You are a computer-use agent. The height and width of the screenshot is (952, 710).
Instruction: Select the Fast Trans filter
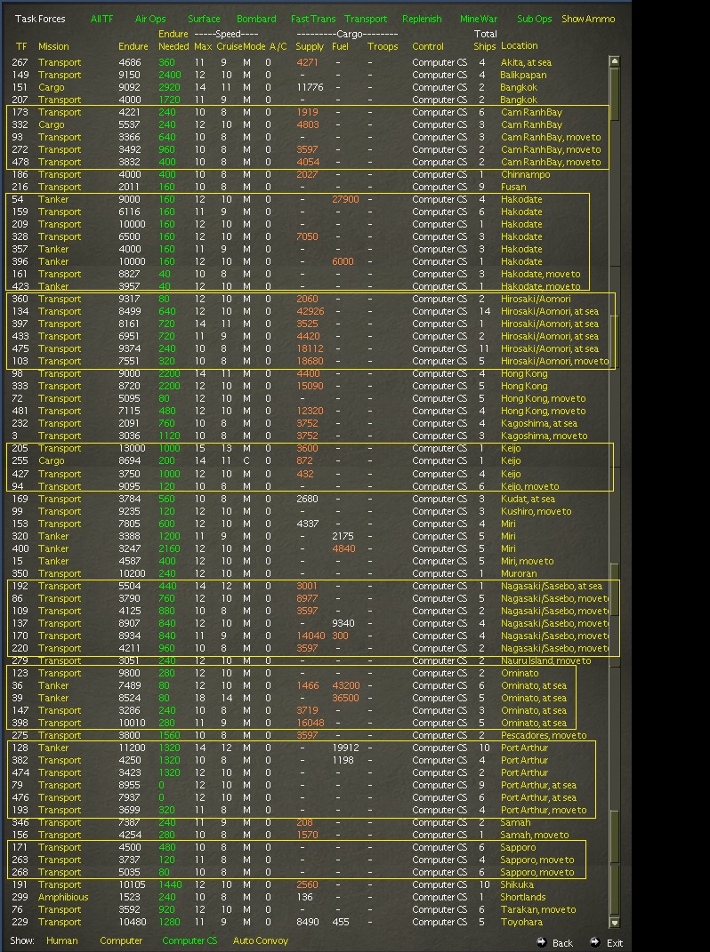[313, 19]
